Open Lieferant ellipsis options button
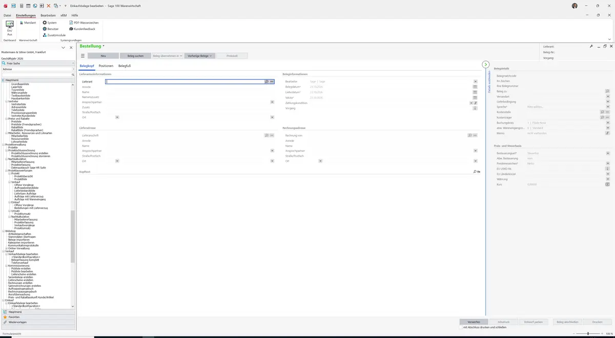 pos(272,81)
